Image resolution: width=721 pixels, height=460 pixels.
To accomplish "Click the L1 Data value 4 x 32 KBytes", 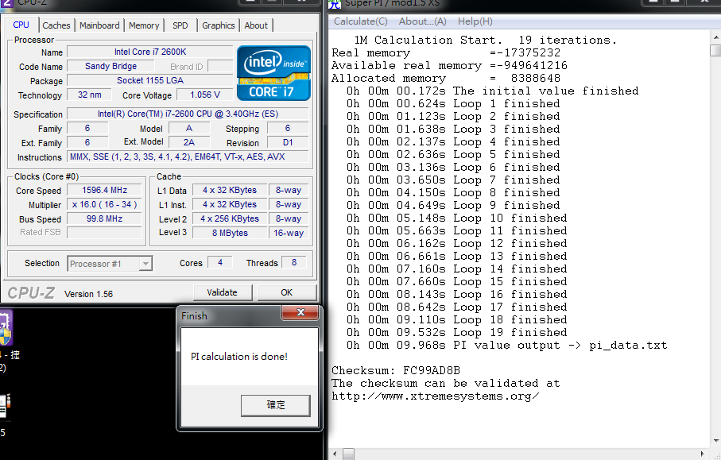I will (230, 190).
